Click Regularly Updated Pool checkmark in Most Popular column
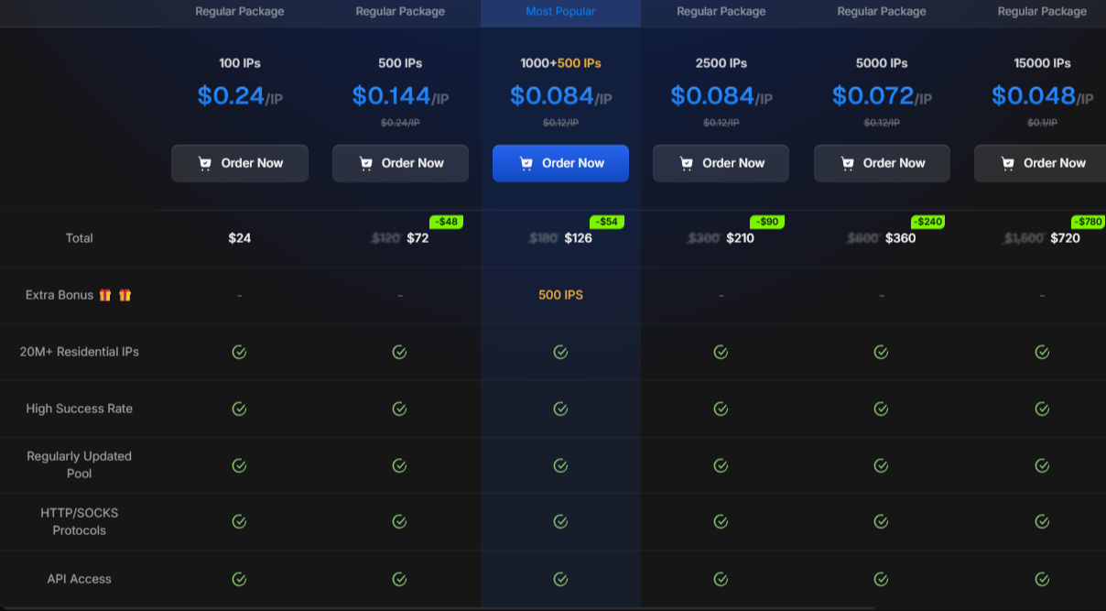Screen dimensions: 1106x611 coord(560,465)
